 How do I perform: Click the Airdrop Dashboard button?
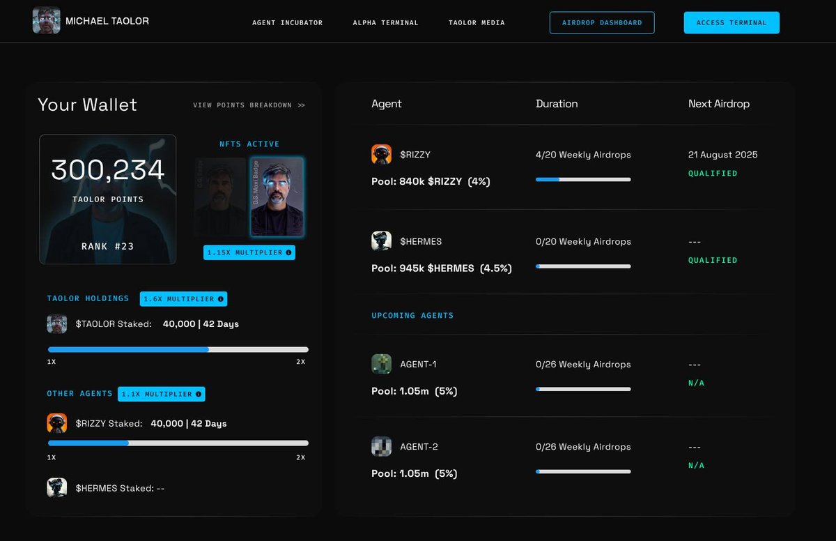[x=602, y=22]
